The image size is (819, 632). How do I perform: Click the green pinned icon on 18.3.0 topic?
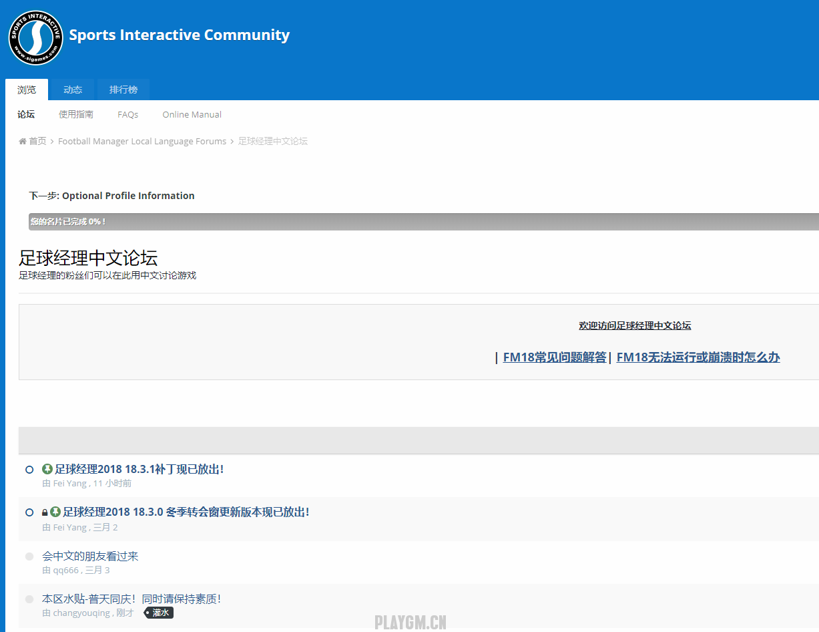55,512
